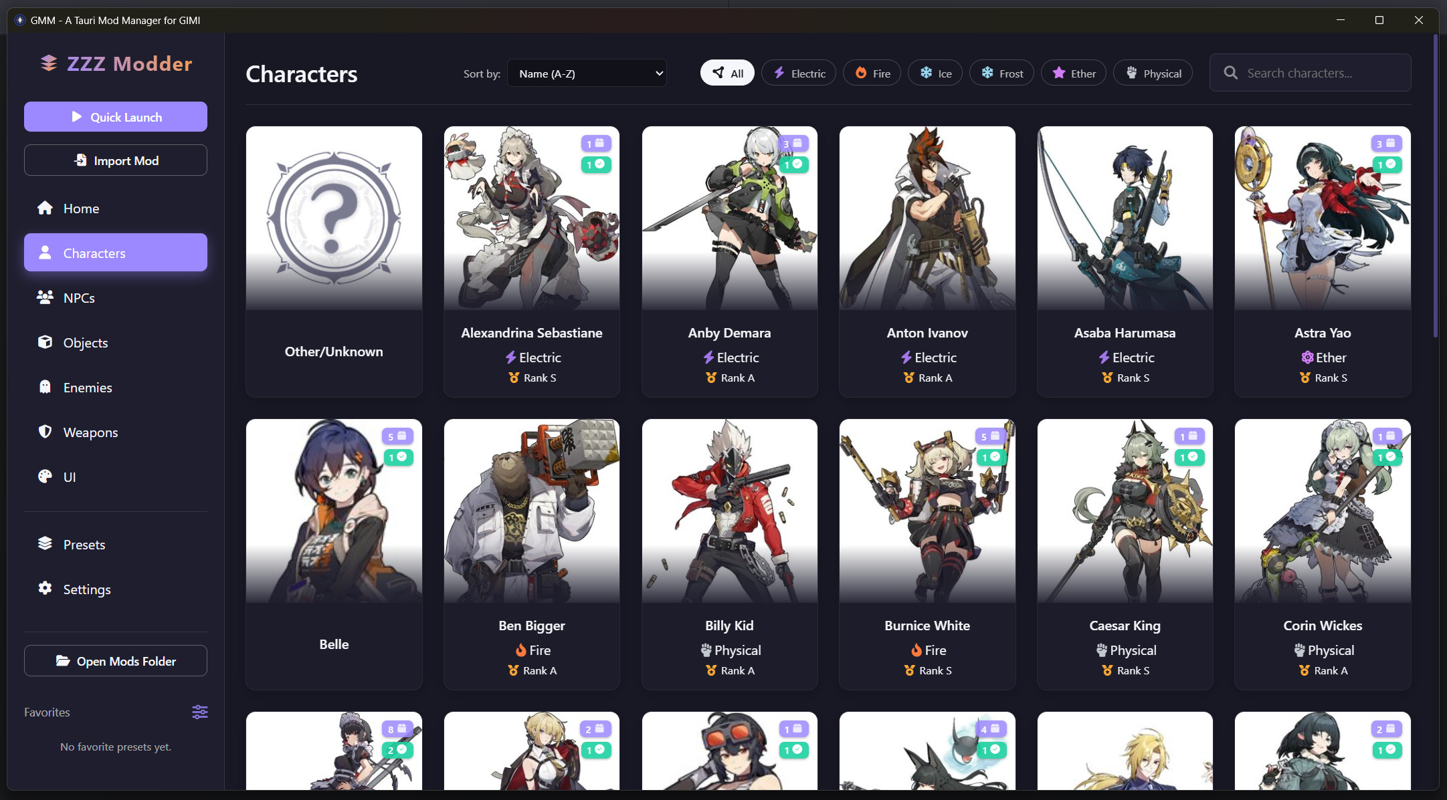Open the Home section from sidebar
The image size is (1447, 800).
click(x=80, y=208)
